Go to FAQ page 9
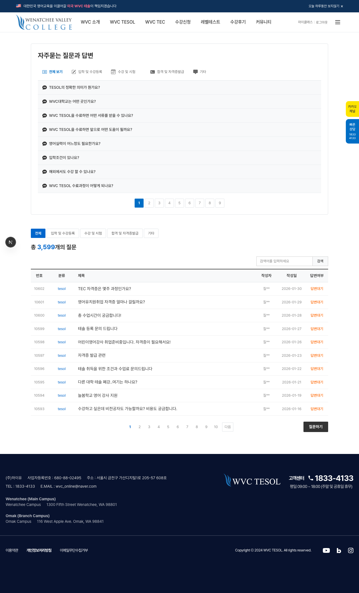 click(x=220, y=203)
